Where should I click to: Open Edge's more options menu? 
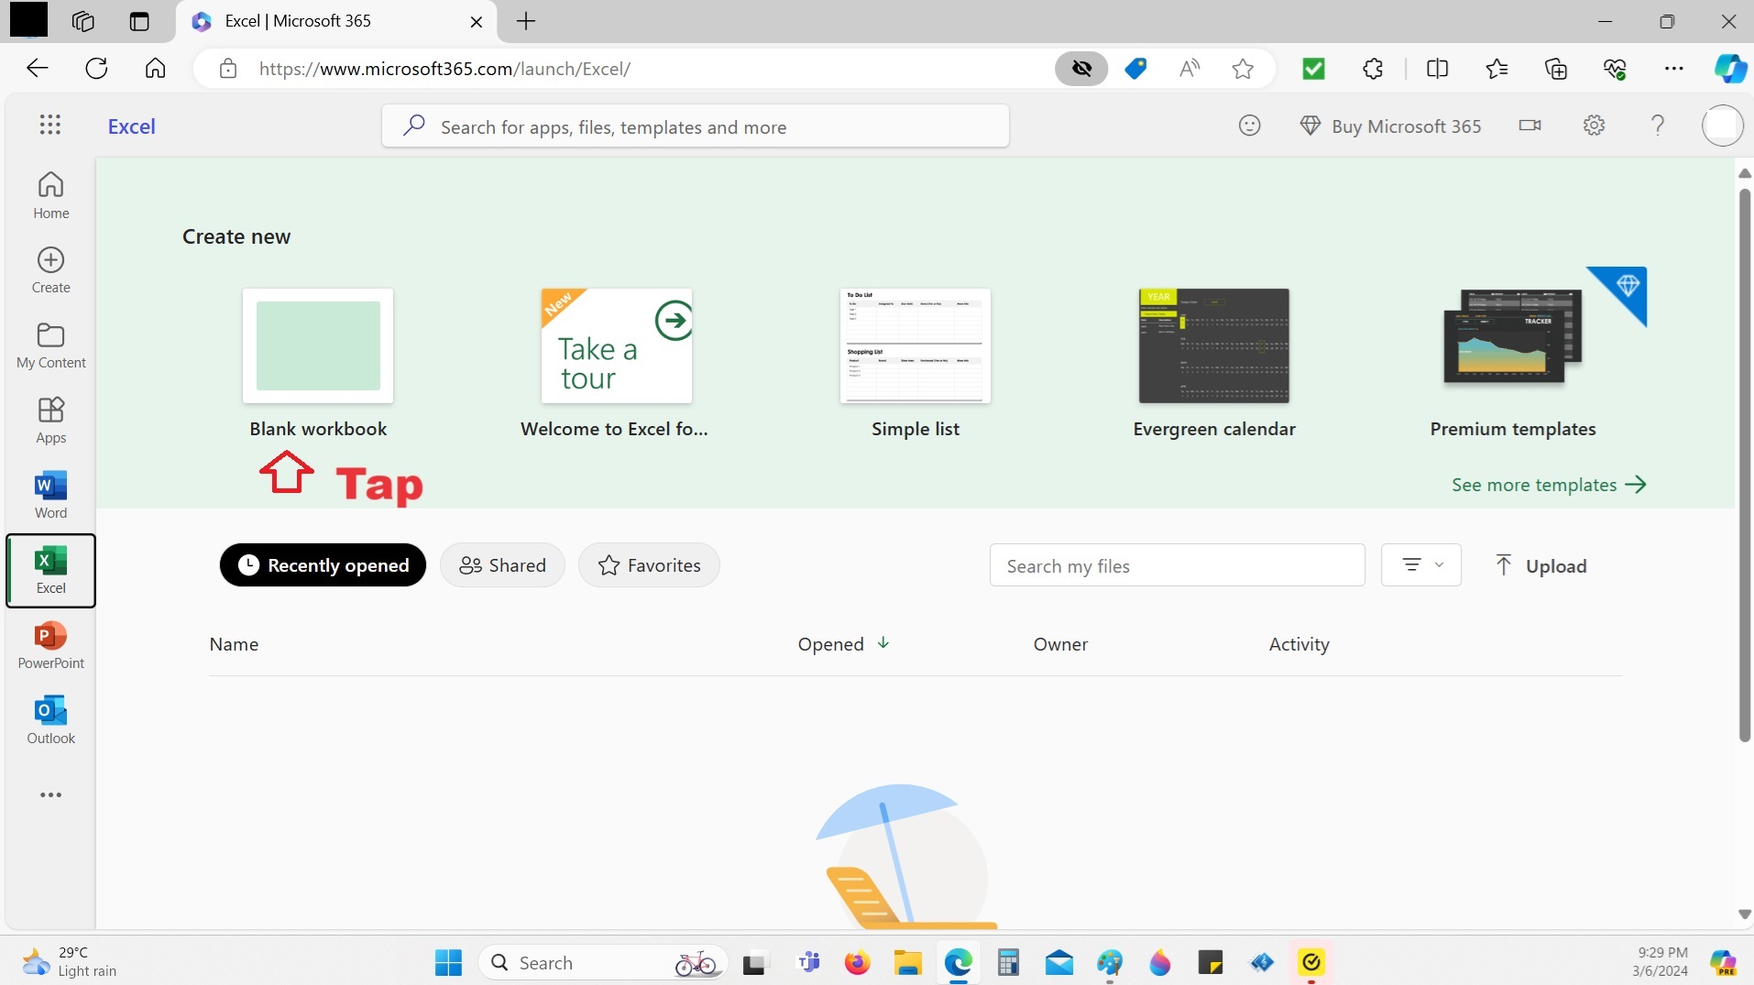tap(1674, 68)
